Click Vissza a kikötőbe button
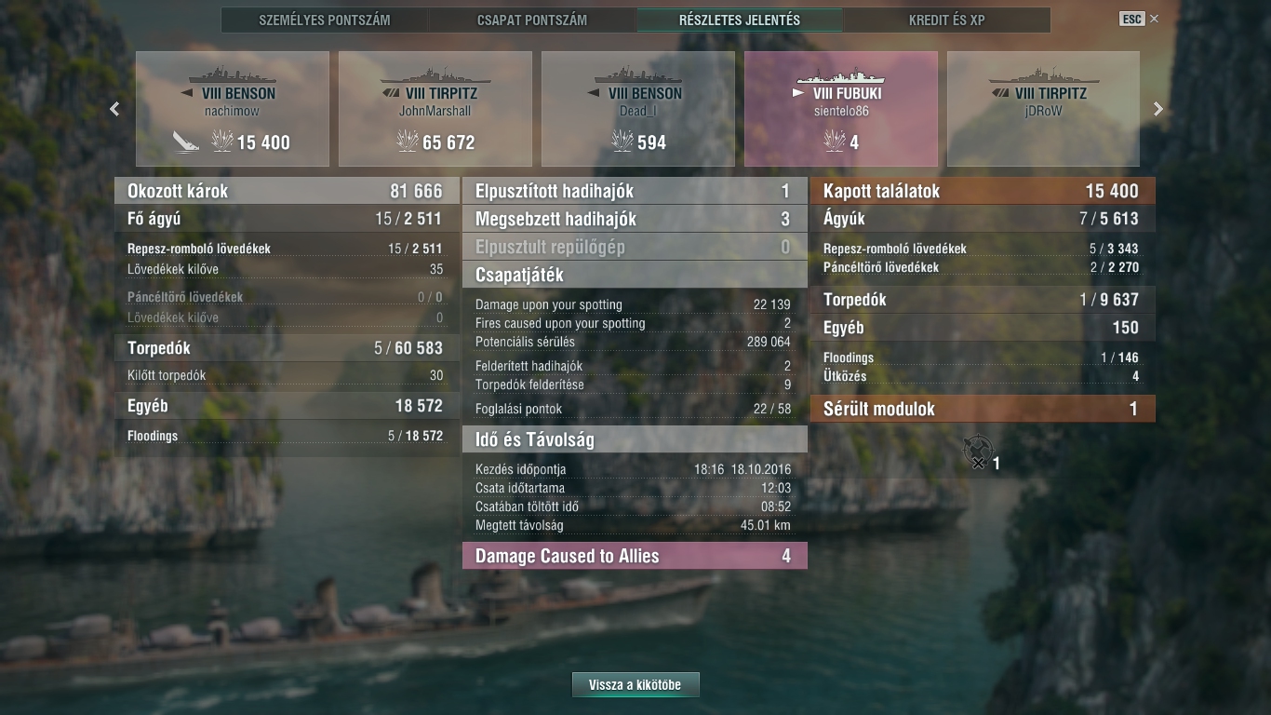The height and width of the screenshot is (715, 1271). point(635,684)
